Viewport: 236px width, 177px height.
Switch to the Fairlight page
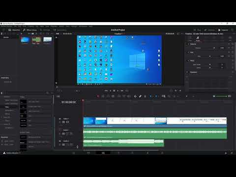[147, 153]
